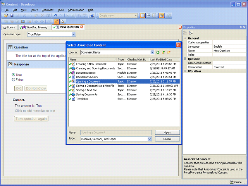Click the Response section header icon
248x186 pixels.
pyautogui.click(x=10, y=64)
